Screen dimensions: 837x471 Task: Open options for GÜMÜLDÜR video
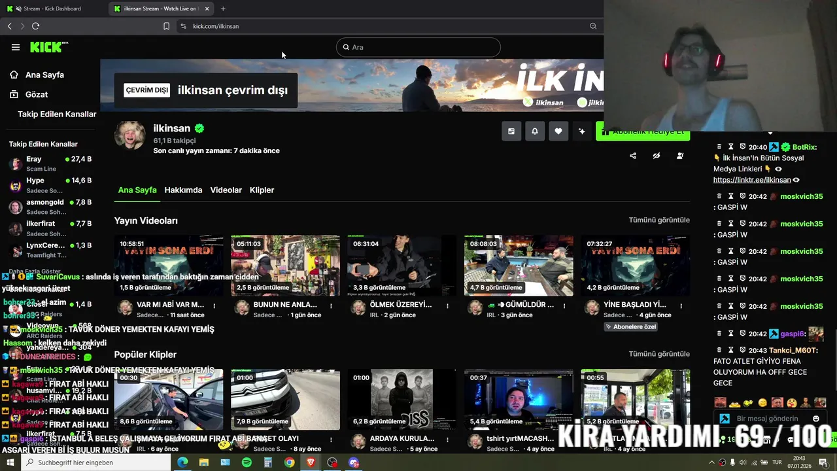[x=564, y=305]
